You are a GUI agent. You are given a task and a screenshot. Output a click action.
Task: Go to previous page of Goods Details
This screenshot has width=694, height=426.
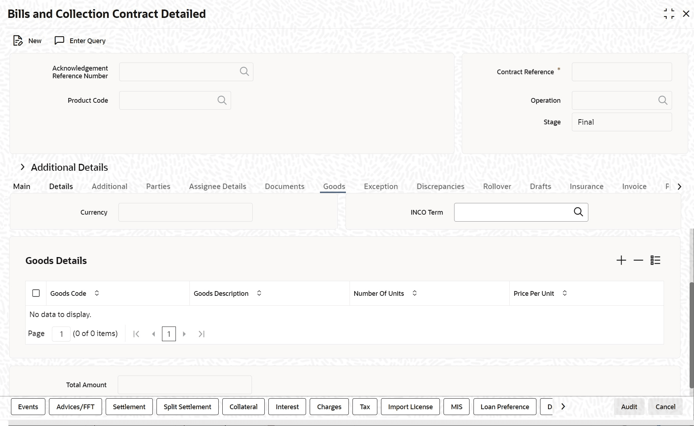click(x=154, y=334)
